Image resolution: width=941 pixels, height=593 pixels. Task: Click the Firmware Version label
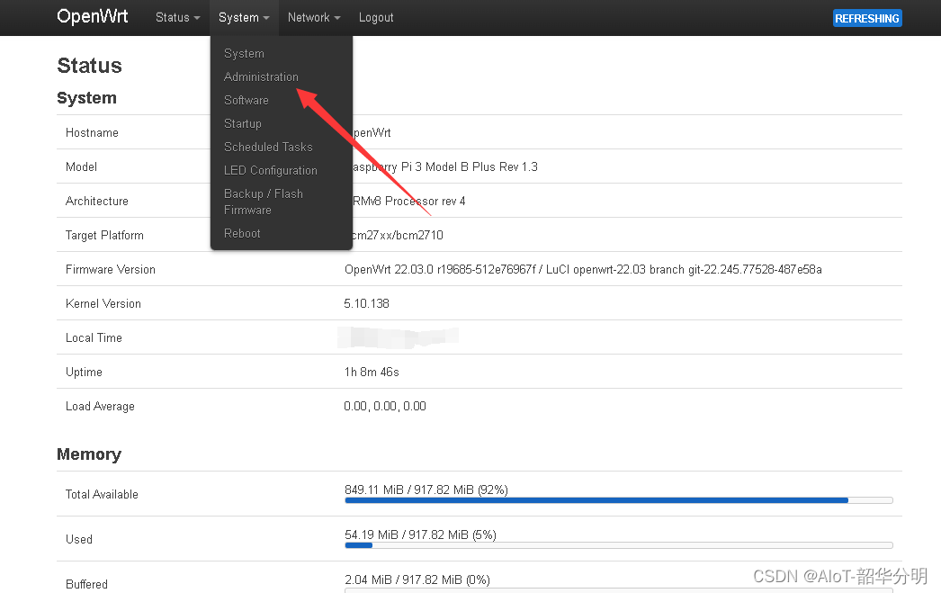[111, 269]
